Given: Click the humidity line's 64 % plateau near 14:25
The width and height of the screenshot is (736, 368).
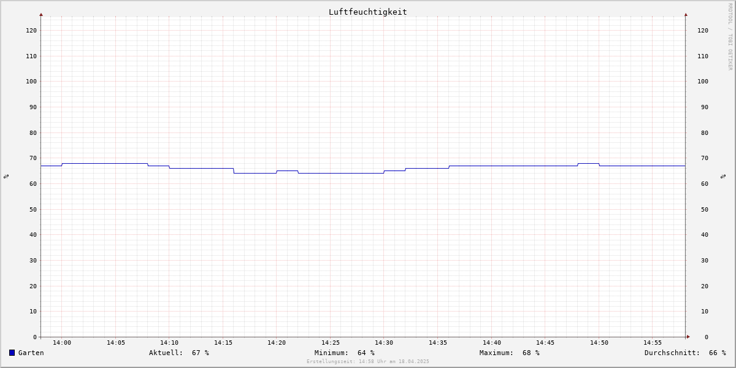Looking at the screenshot, I should coord(341,173).
